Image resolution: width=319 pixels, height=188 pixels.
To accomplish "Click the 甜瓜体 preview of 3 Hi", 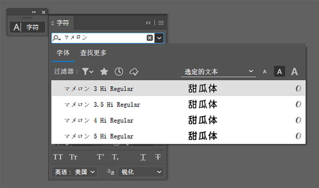I will (203, 89).
